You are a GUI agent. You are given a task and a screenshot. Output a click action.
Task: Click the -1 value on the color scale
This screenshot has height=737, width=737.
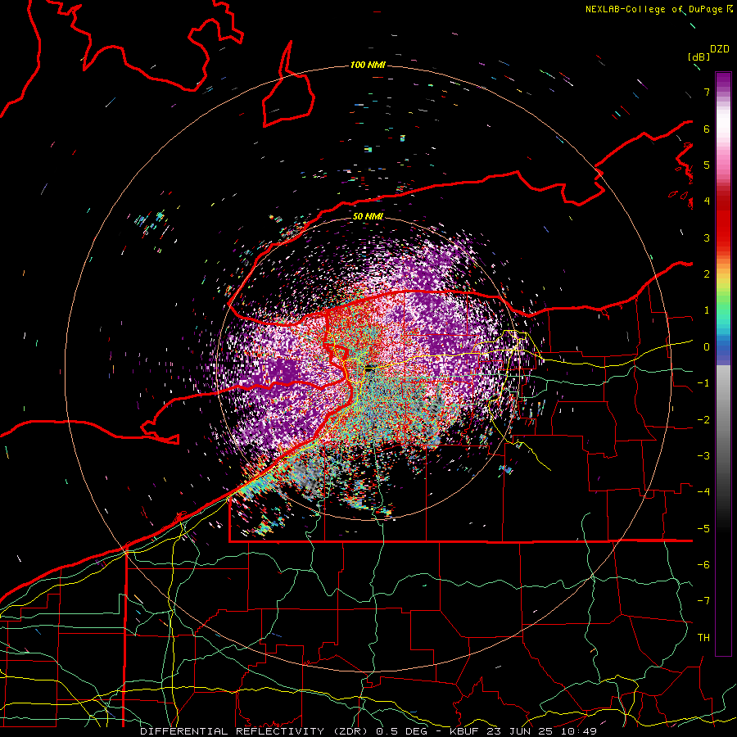703,383
